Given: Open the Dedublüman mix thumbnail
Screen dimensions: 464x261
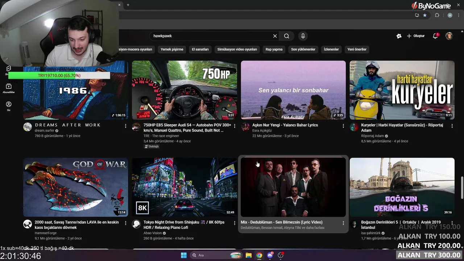Looking at the screenshot, I should tap(293, 187).
